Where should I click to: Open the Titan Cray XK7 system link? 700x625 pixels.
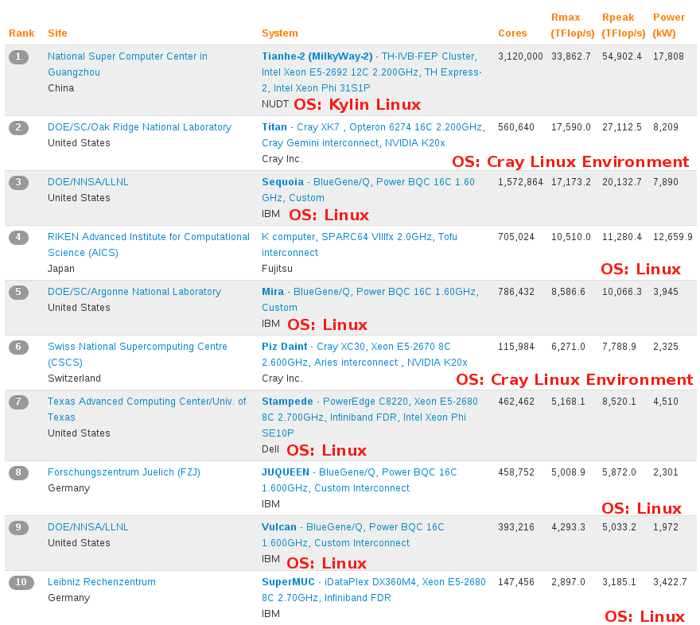[373, 135]
